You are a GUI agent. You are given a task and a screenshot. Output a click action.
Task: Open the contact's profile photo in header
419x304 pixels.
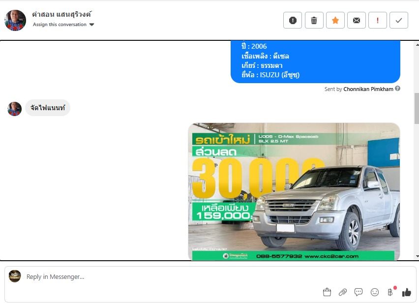(15, 20)
